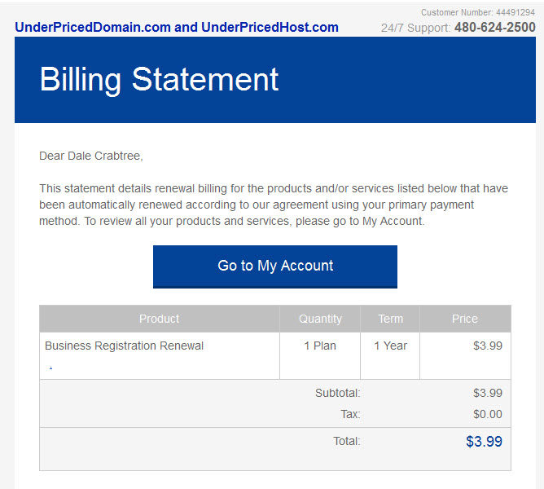Open the UnderPricedDomain.com and UnderPricedHost.com header link
Image resolution: width=544 pixels, height=489 pixels.
pyautogui.click(x=177, y=27)
